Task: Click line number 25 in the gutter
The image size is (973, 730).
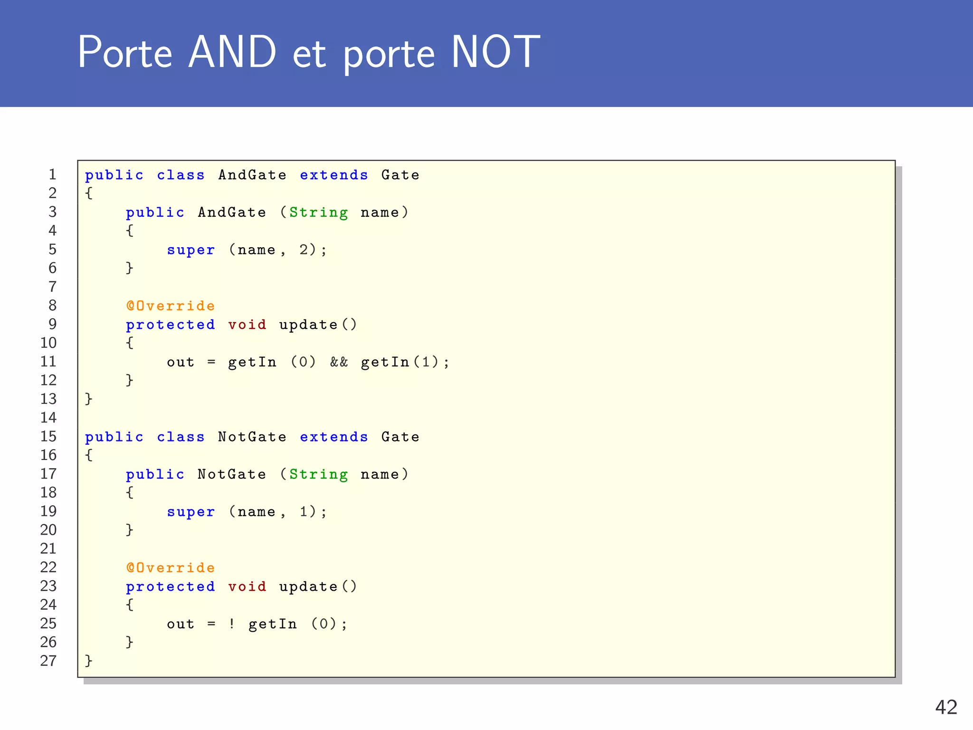Action: pyautogui.click(x=48, y=624)
